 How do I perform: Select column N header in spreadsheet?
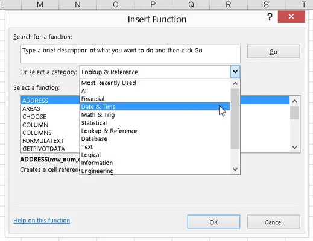point(78,4)
